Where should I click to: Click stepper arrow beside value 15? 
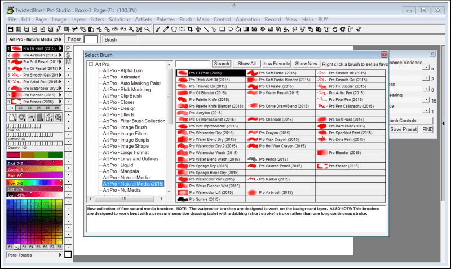click(x=426, y=100)
